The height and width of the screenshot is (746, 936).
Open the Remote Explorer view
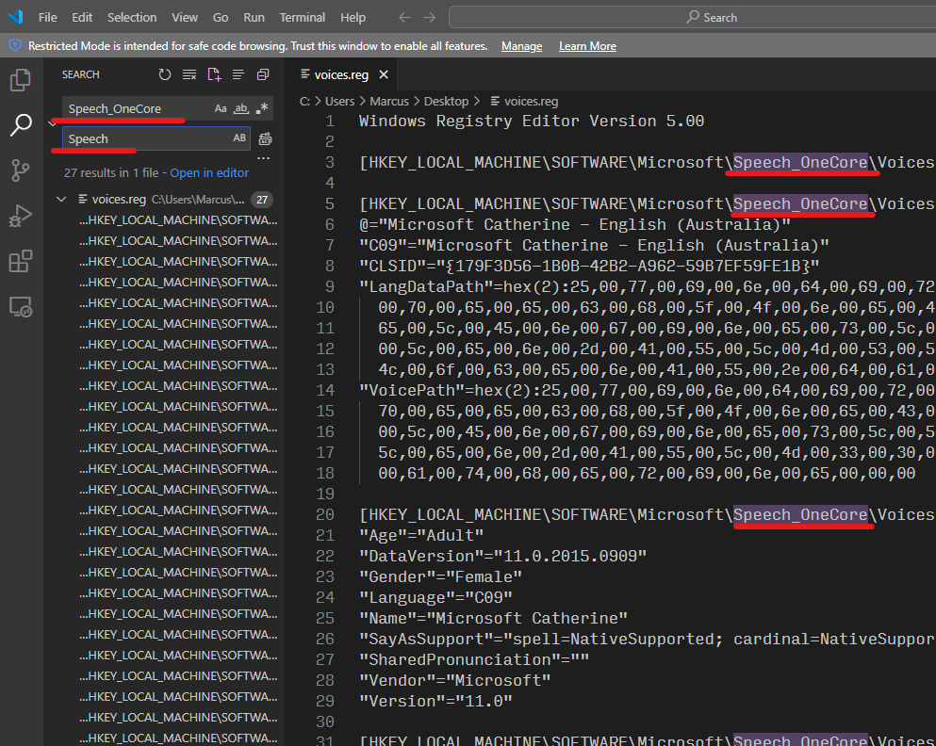pyautogui.click(x=21, y=306)
